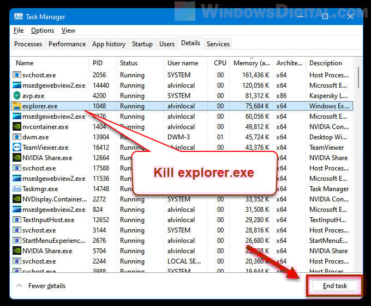Select the TextInputHost.exe process name
Image resolution: width=371 pixels, height=306 pixels.
click(48, 220)
